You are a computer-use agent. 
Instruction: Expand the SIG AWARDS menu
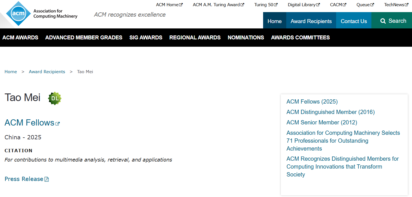146,37
